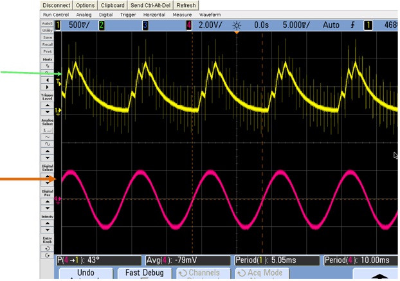Click the Disconnect button
This screenshot has height=281, width=400.
pyautogui.click(x=57, y=5)
